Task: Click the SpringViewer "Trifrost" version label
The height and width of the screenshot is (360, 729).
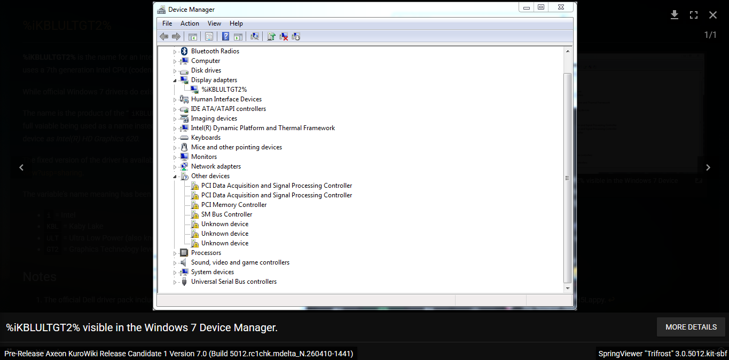Action: (662, 354)
